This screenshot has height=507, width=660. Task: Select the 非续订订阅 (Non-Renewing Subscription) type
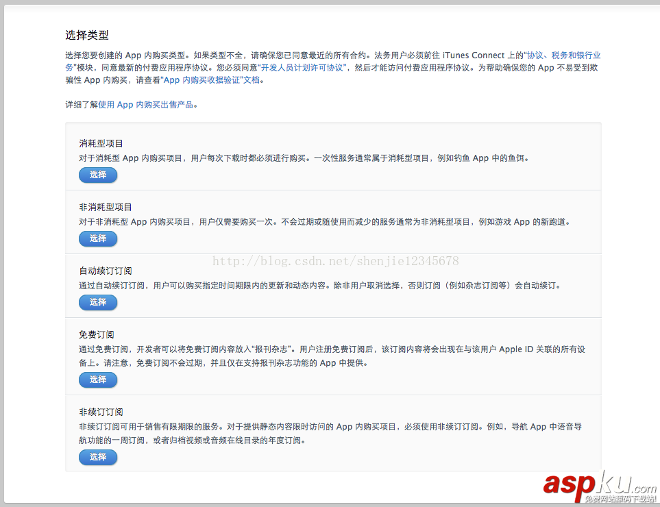tap(97, 457)
